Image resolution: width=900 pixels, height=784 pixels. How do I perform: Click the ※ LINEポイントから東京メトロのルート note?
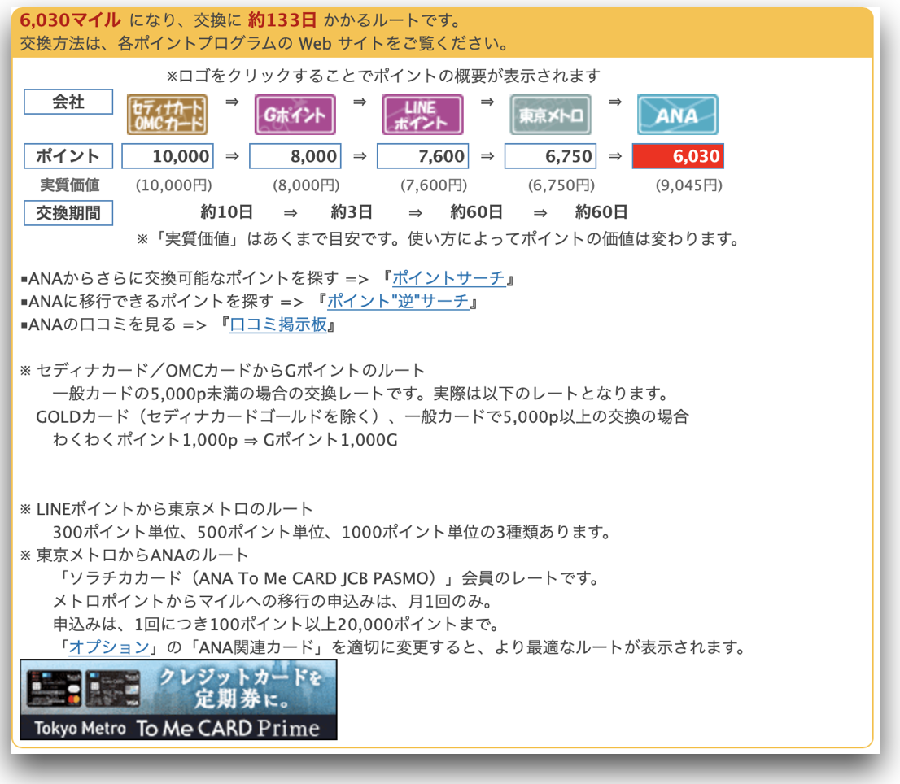coord(167,509)
